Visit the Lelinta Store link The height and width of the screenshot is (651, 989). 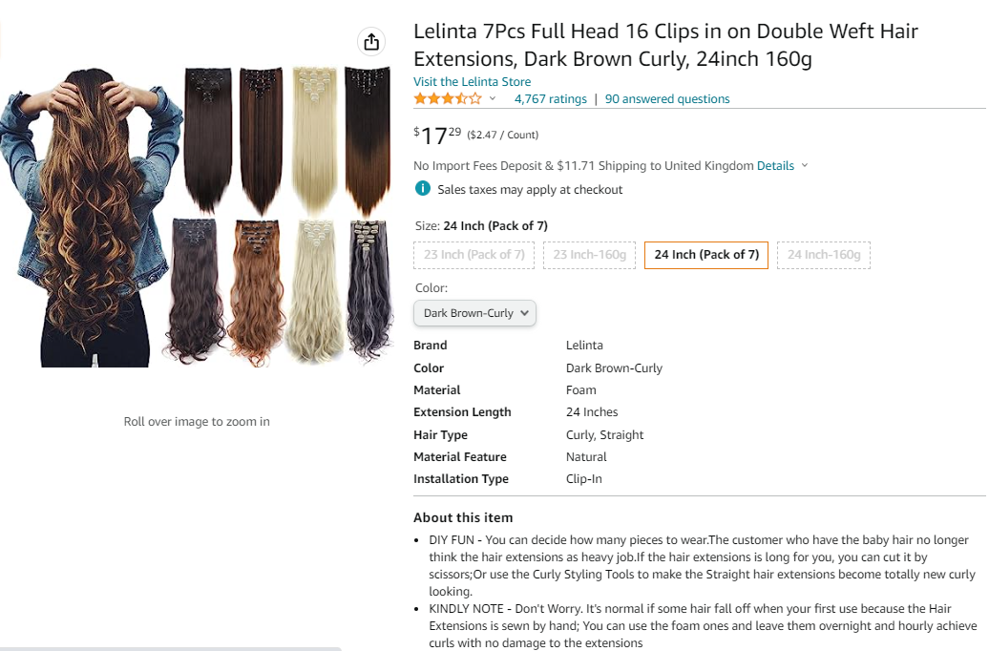coord(472,82)
